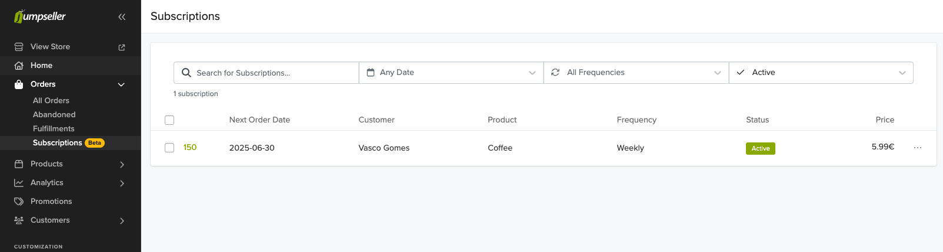
Task: Click the Home house icon
Action: pyautogui.click(x=19, y=66)
